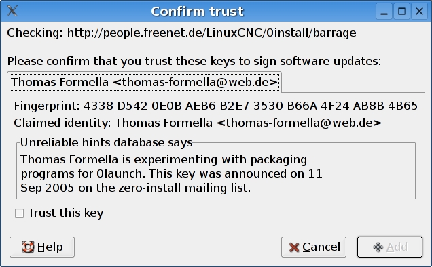
Task: Click the 'Trust this key' label text
Action: coord(66,213)
